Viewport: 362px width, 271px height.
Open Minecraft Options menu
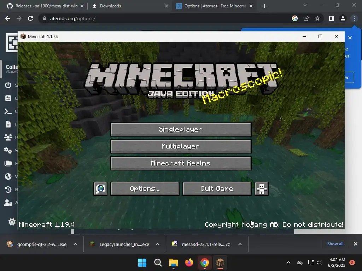[x=145, y=189]
